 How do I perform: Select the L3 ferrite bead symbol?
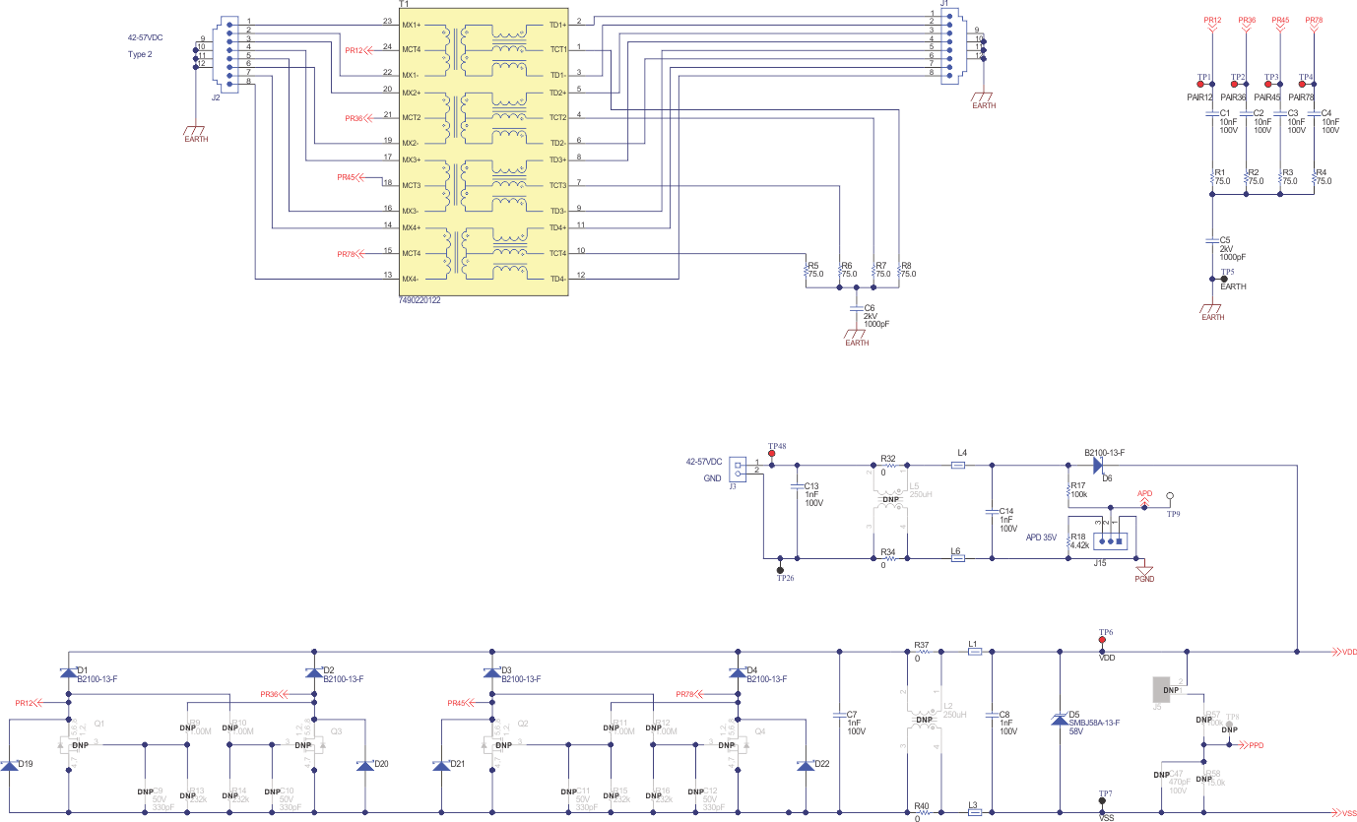pyautogui.click(x=974, y=813)
